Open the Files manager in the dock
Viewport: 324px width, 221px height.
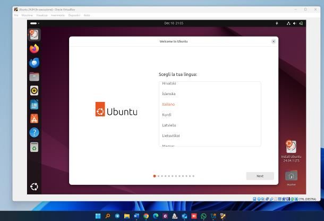pos(34,76)
